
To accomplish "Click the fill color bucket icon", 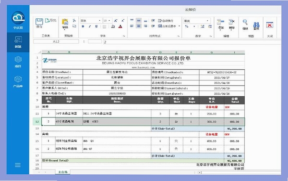I will 113,26.
